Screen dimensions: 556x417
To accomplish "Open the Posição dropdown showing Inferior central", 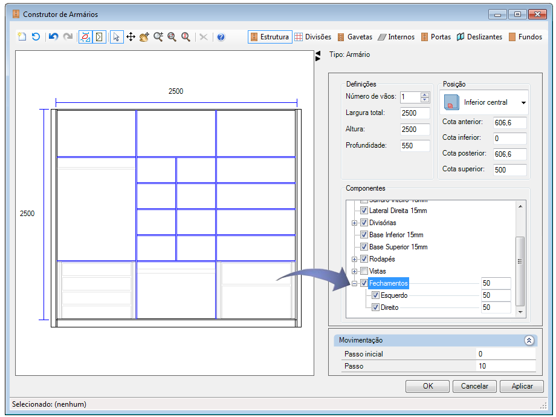I will [484, 102].
